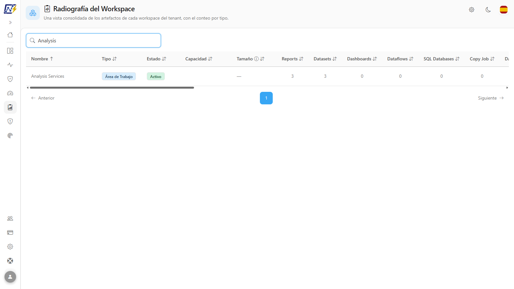Click the app logo at top left

(x=10, y=9)
